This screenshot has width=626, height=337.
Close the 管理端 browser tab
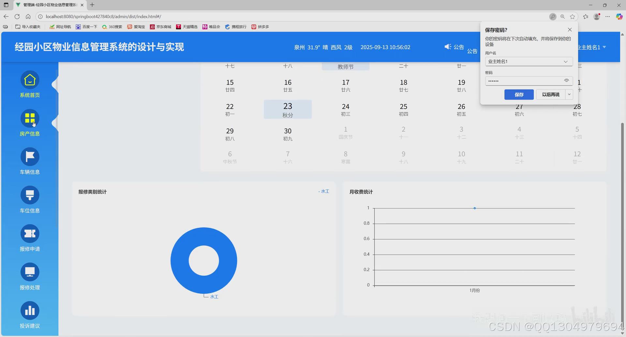click(82, 5)
